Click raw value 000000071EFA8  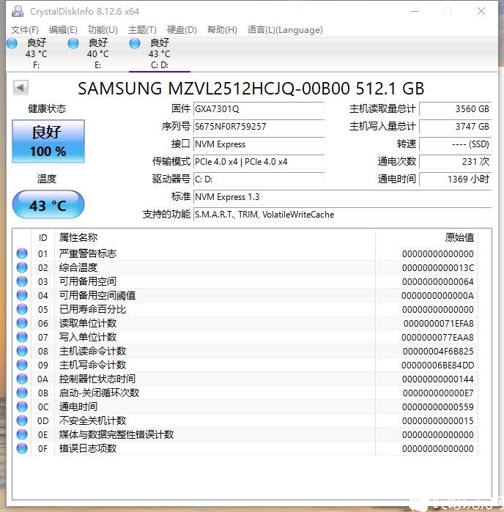[x=438, y=323]
